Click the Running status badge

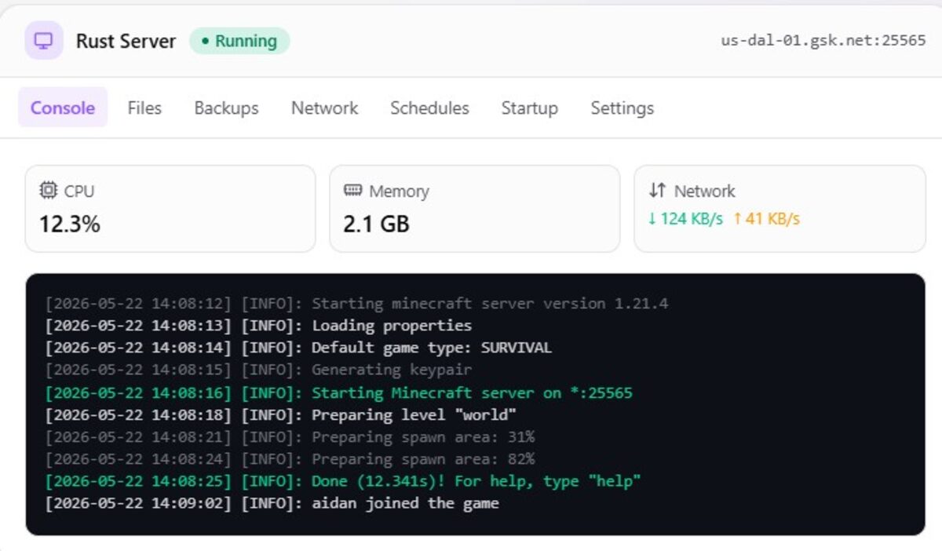coord(239,41)
